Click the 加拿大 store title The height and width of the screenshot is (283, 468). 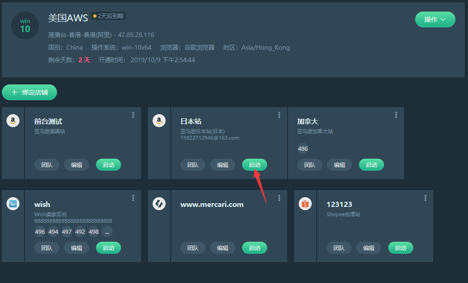pos(308,121)
